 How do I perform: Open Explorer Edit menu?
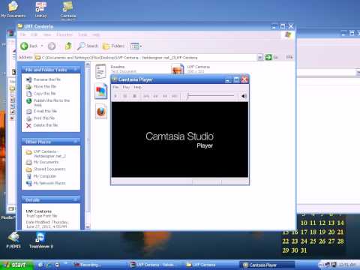34,34
